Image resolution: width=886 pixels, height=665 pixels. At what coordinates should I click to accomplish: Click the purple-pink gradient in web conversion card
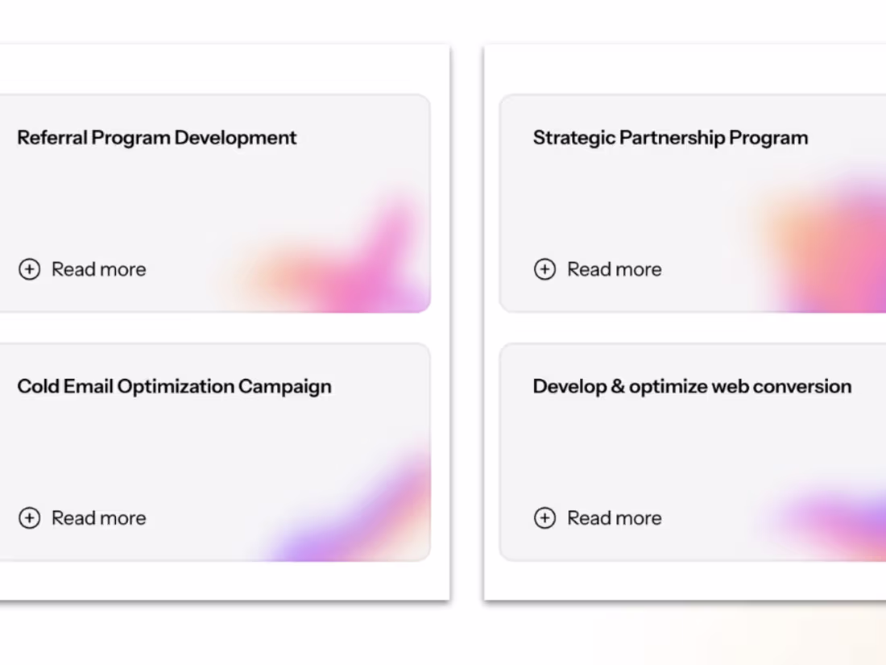[x=838, y=520]
